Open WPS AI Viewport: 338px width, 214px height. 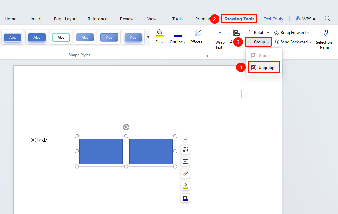pyautogui.click(x=306, y=19)
